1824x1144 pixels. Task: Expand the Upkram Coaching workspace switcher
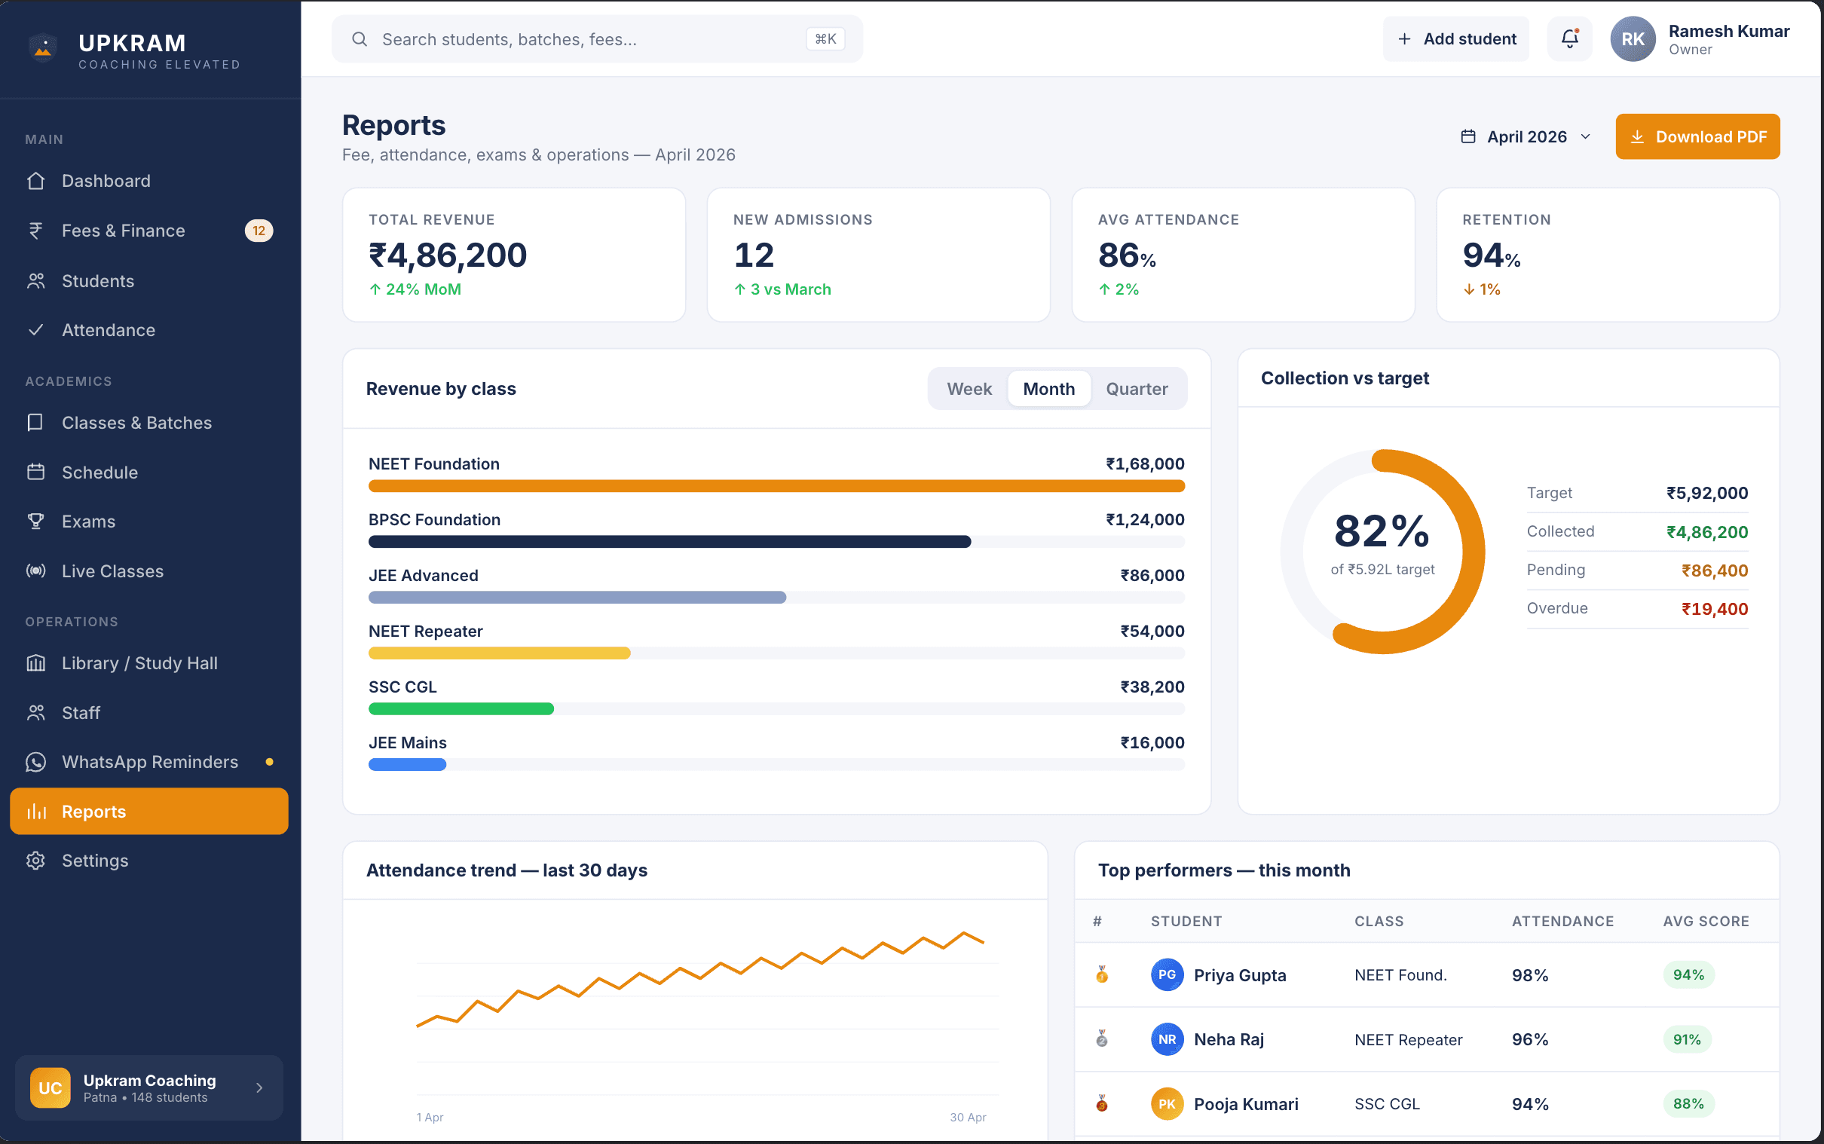pos(148,1088)
